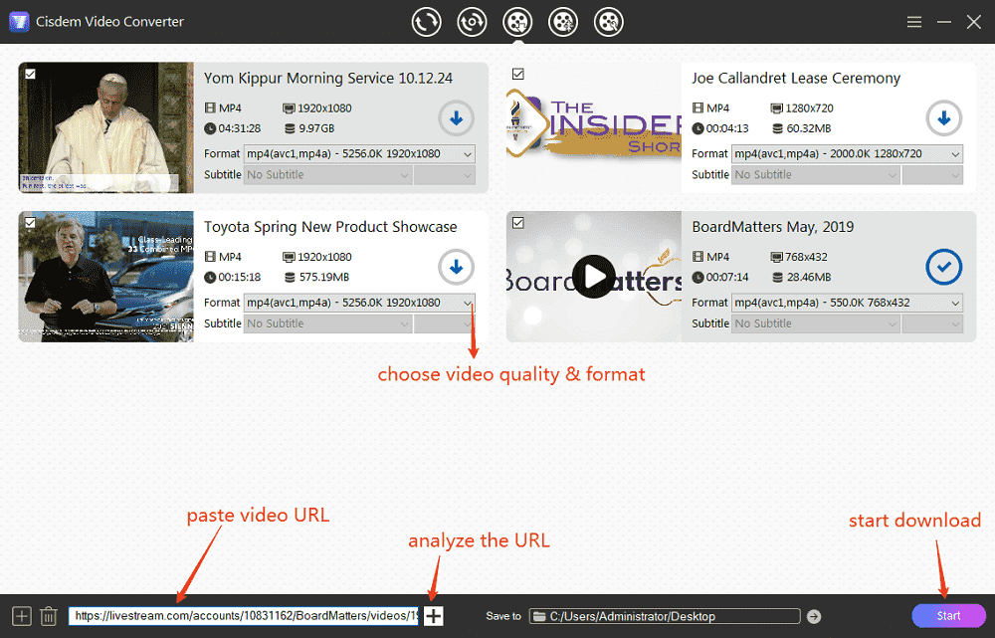The height and width of the screenshot is (638, 995).
Task: Click the Save to label
Action: [503, 616]
